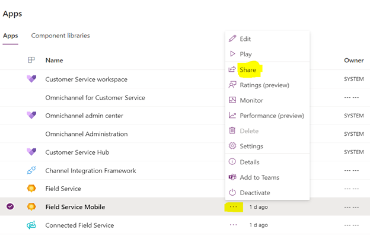Click owner dashes in Channel Integration Framework row

click(352, 170)
